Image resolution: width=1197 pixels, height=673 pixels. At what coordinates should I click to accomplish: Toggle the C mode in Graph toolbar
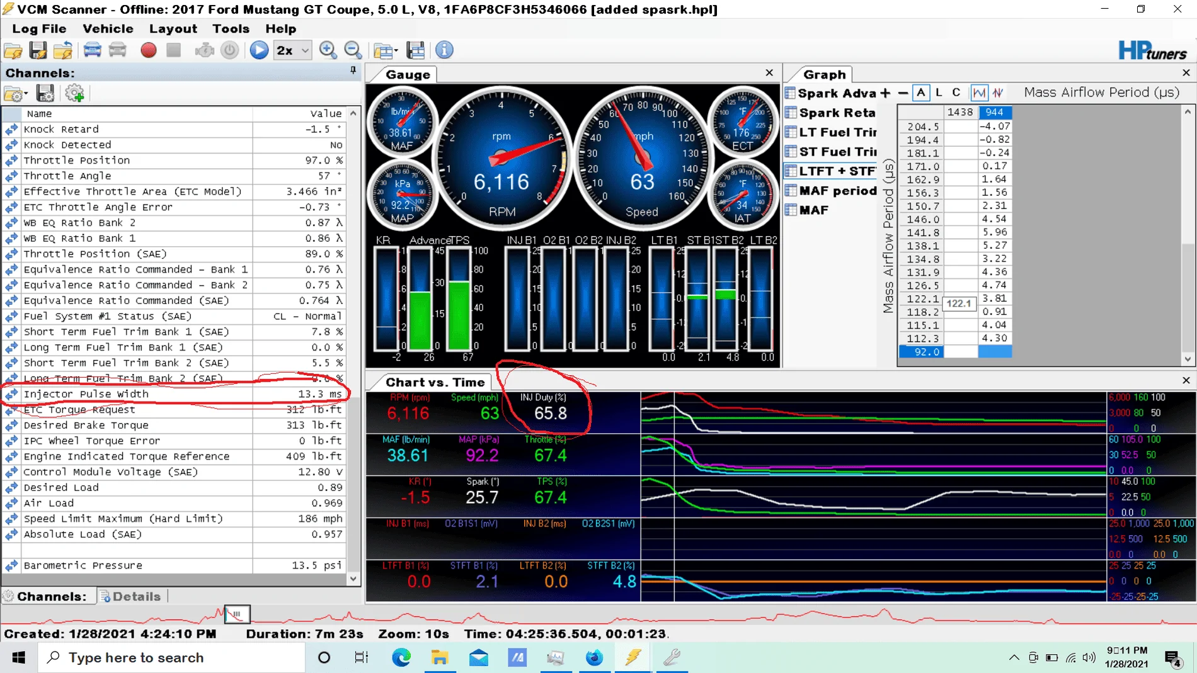(956, 93)
